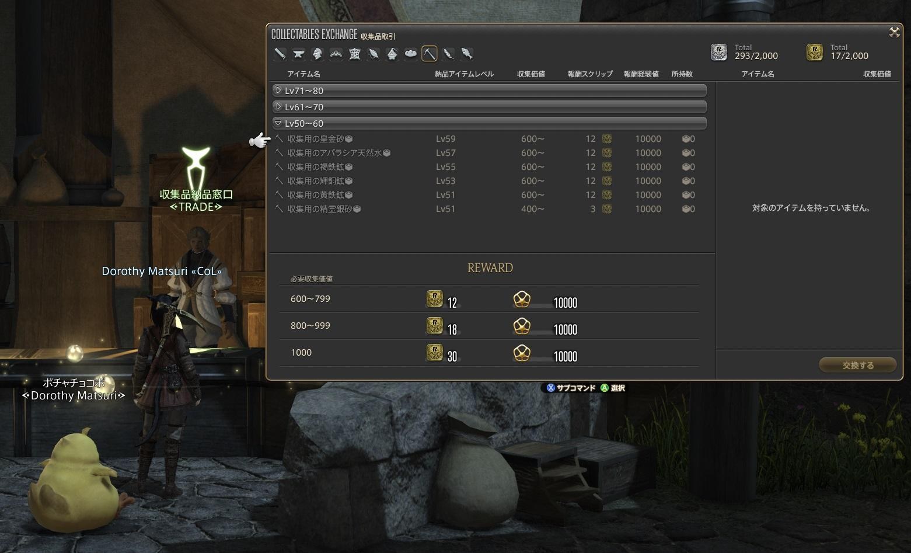Select the 収集用の輝銅鉱 item row
Viewport: 911px width, 553px height.
click(490, 181)
